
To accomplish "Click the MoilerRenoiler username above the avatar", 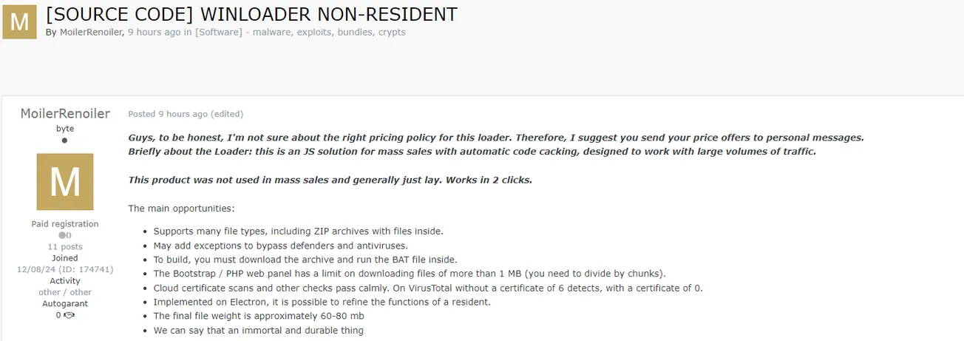I will point(65,114).
